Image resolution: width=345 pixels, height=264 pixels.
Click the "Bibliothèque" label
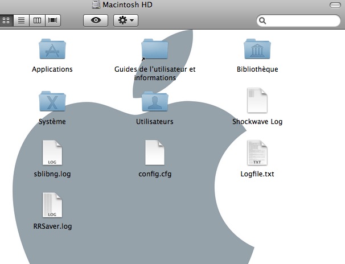coord(257,69)
